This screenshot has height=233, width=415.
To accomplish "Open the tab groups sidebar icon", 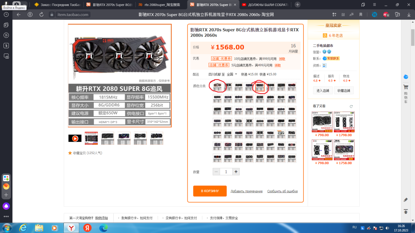I will pos(6,25).
